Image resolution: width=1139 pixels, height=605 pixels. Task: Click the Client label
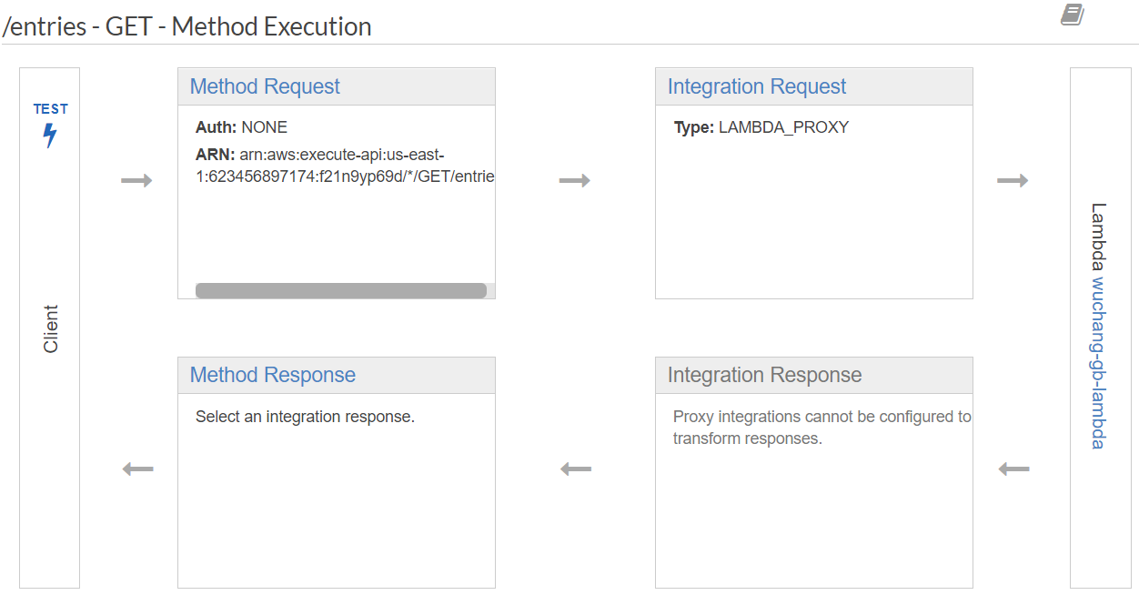[x=51, y=328]
